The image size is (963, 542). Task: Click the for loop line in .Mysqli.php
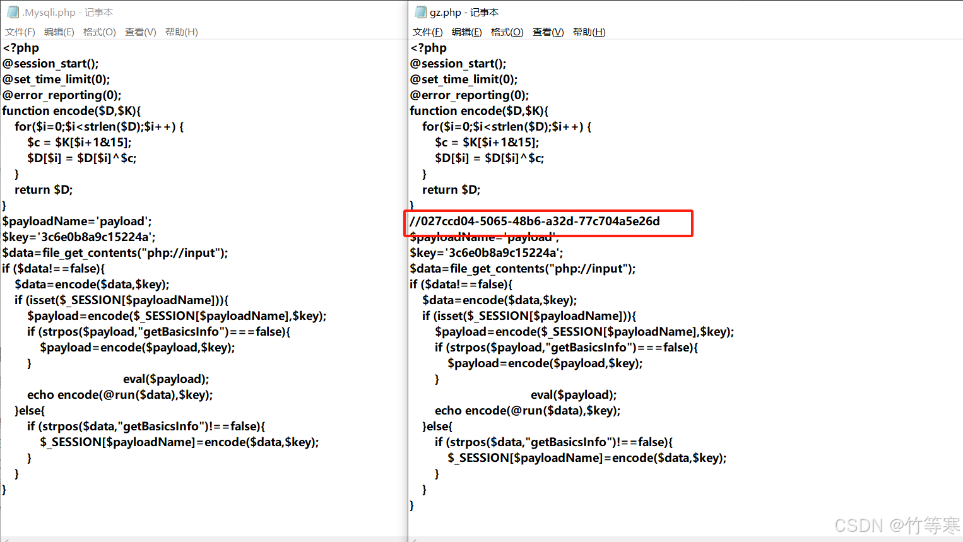coord(100,127)
